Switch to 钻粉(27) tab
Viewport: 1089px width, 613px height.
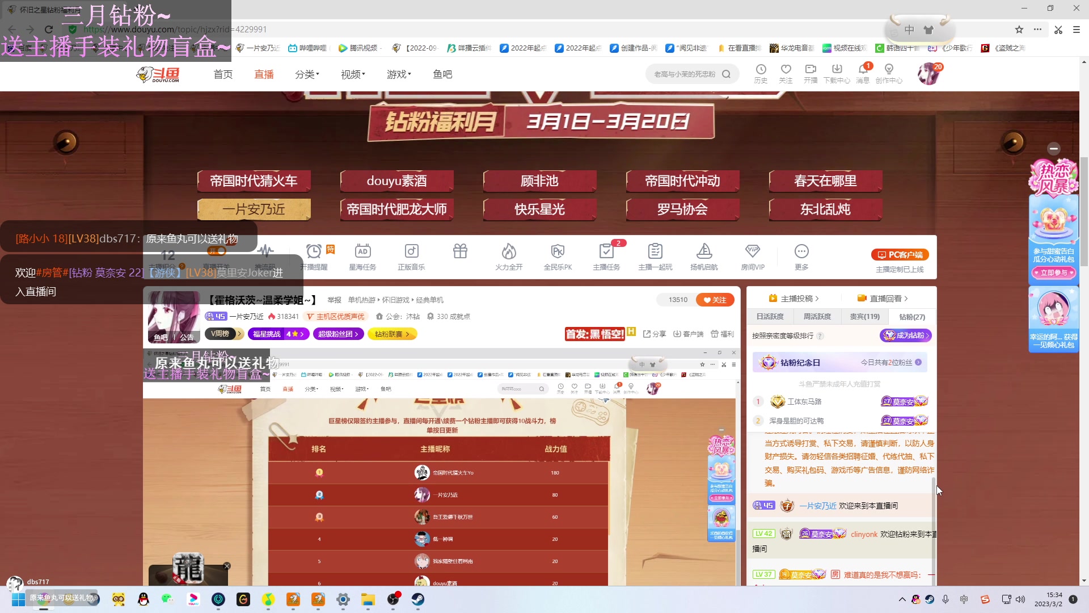tap(912, 317)
